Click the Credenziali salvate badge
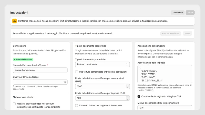The height and width of the screenshot is (115, 205). point(23,60)
